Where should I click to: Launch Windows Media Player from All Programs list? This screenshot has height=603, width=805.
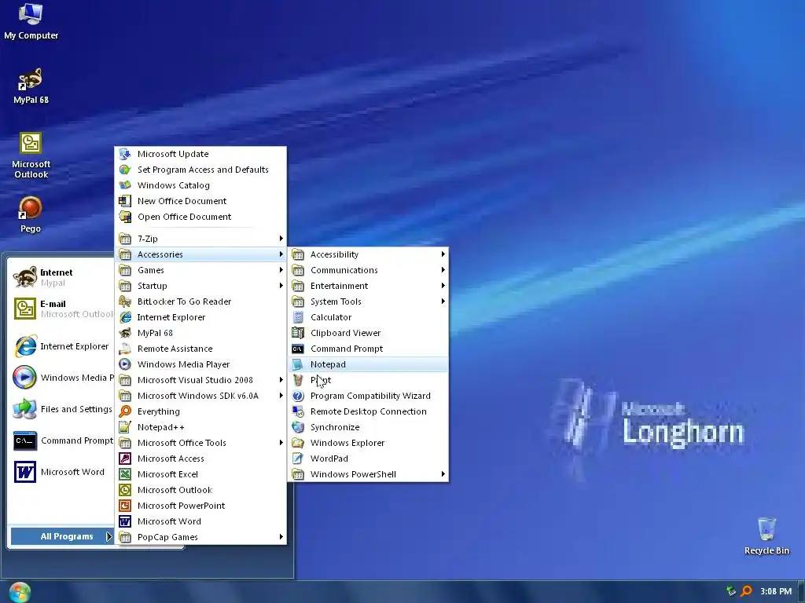point(200,364)
